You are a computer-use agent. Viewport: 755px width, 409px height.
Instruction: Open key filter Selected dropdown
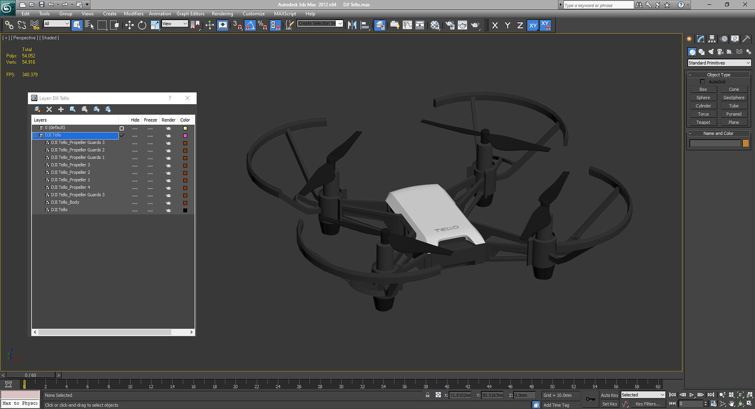(x=643, y=395)
